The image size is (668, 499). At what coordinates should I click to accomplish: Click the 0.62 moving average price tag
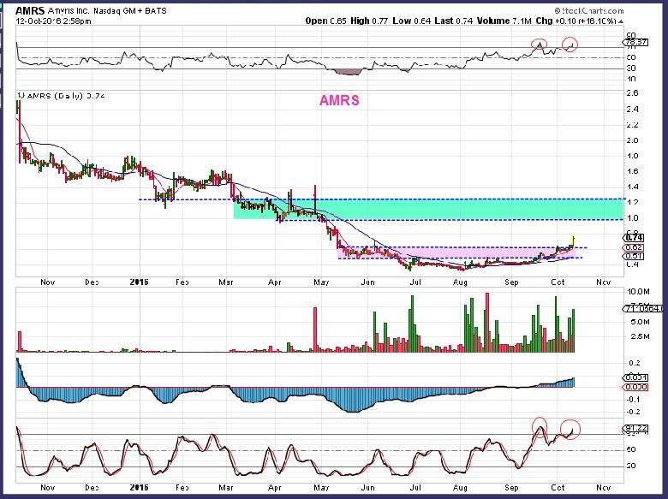tap(635, 247)
